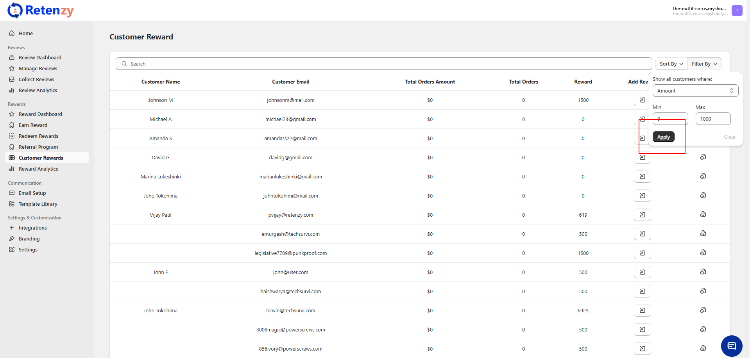This screenshot has height=358, width=750.
Task: Open the Amount filter type select
Action: click(x=695, y=91)
